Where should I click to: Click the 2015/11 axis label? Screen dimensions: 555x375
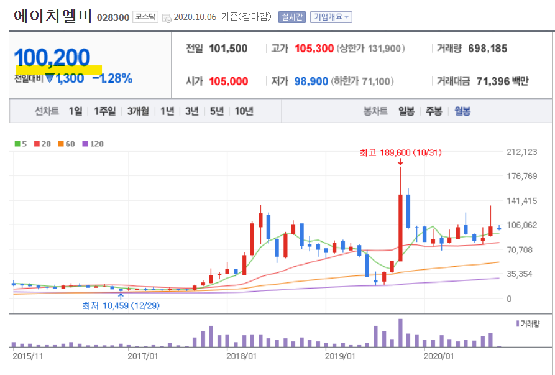tap(27, 356)
